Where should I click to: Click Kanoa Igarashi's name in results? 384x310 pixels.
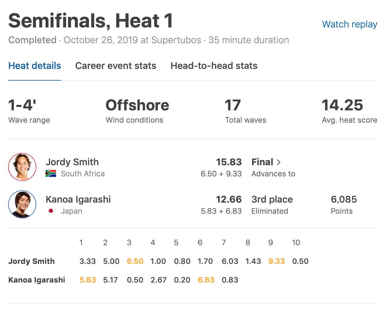(x=78, y=199)
